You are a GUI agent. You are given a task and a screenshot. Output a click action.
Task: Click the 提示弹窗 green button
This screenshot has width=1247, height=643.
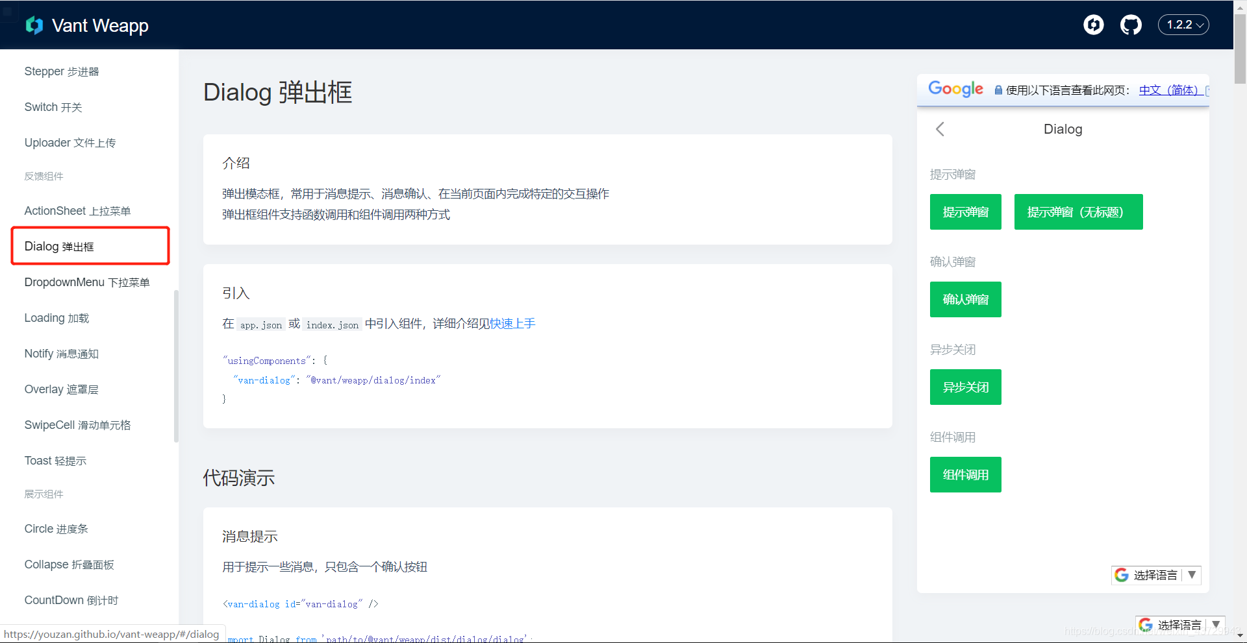click(966, 212)
